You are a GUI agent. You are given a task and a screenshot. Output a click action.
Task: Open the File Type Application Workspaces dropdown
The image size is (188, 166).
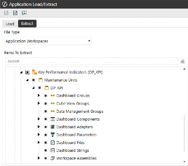48,41
